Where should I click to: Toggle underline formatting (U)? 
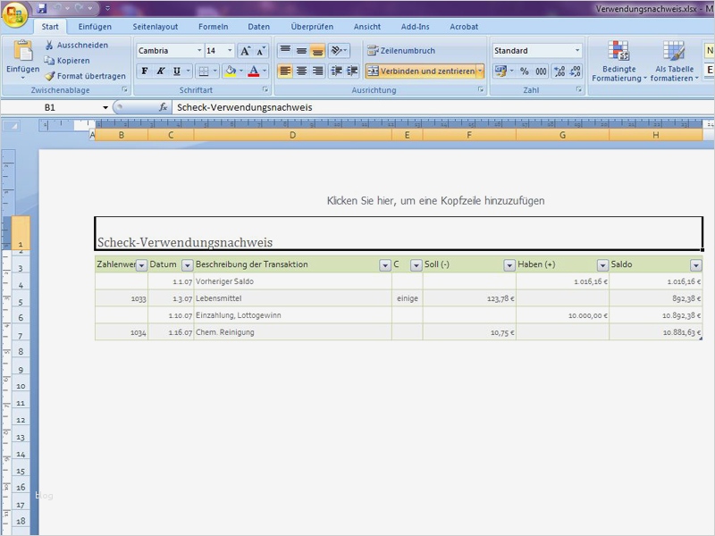click(x=176, y=71)
